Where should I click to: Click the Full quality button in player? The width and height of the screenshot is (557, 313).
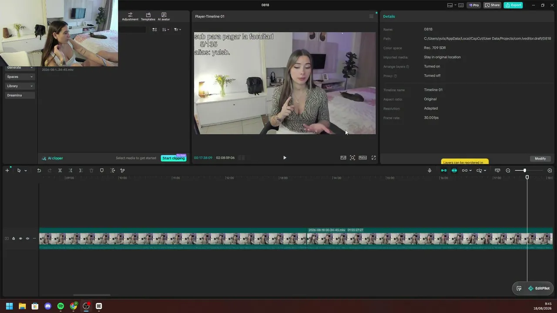tap(343, 158)
